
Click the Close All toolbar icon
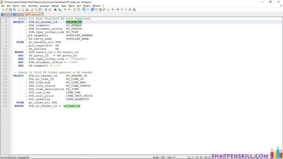click(23, 10)
